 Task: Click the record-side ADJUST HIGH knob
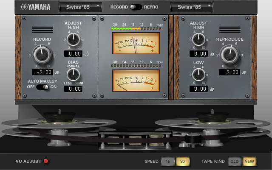[x=73, y=39]
